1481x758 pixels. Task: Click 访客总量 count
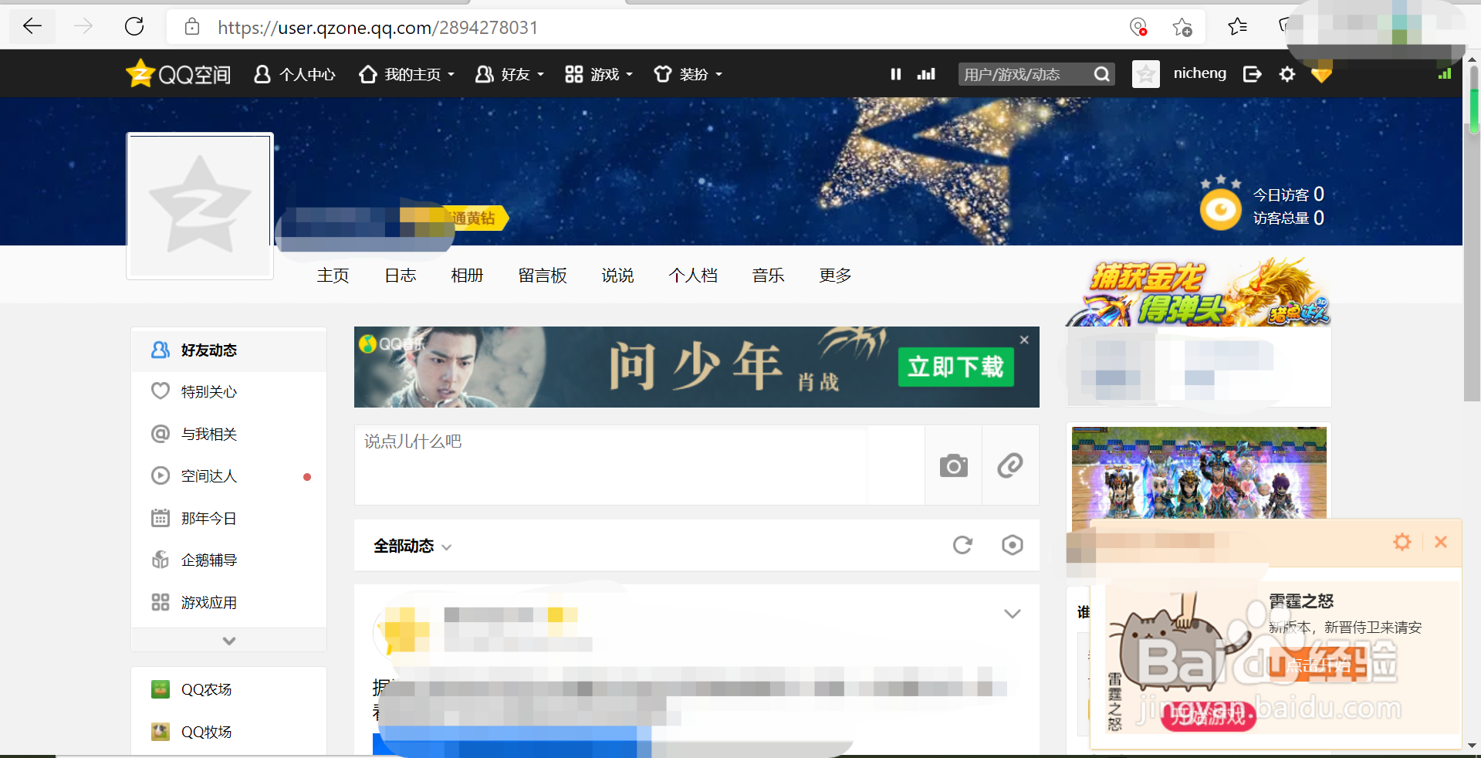1288,218
